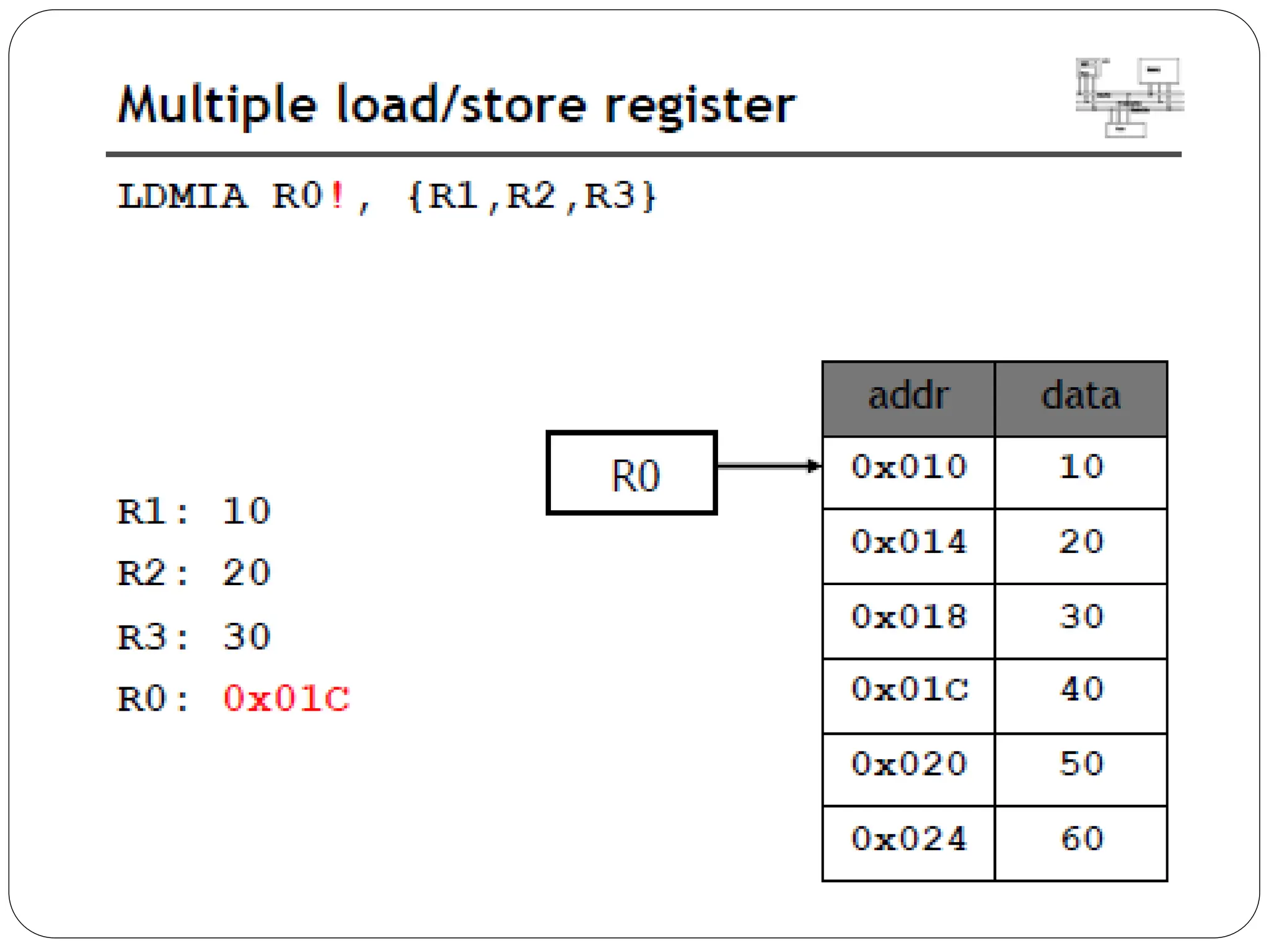This screenshot has width=1269, height=951.
Task: Click the arrow pointing to memory table
Action: click(x=768, y=466)
